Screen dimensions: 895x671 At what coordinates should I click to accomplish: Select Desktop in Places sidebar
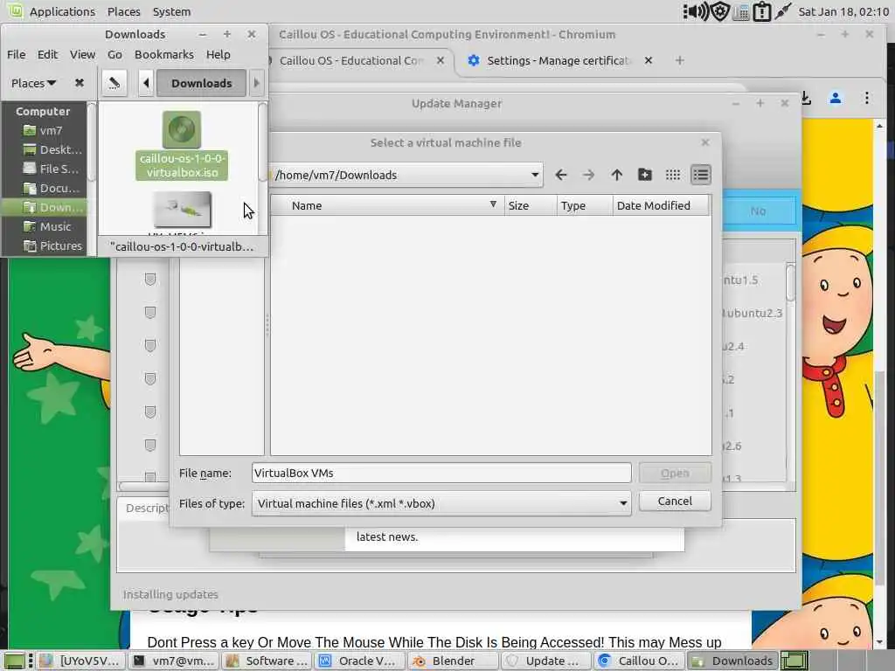click(x=44, y=149)
